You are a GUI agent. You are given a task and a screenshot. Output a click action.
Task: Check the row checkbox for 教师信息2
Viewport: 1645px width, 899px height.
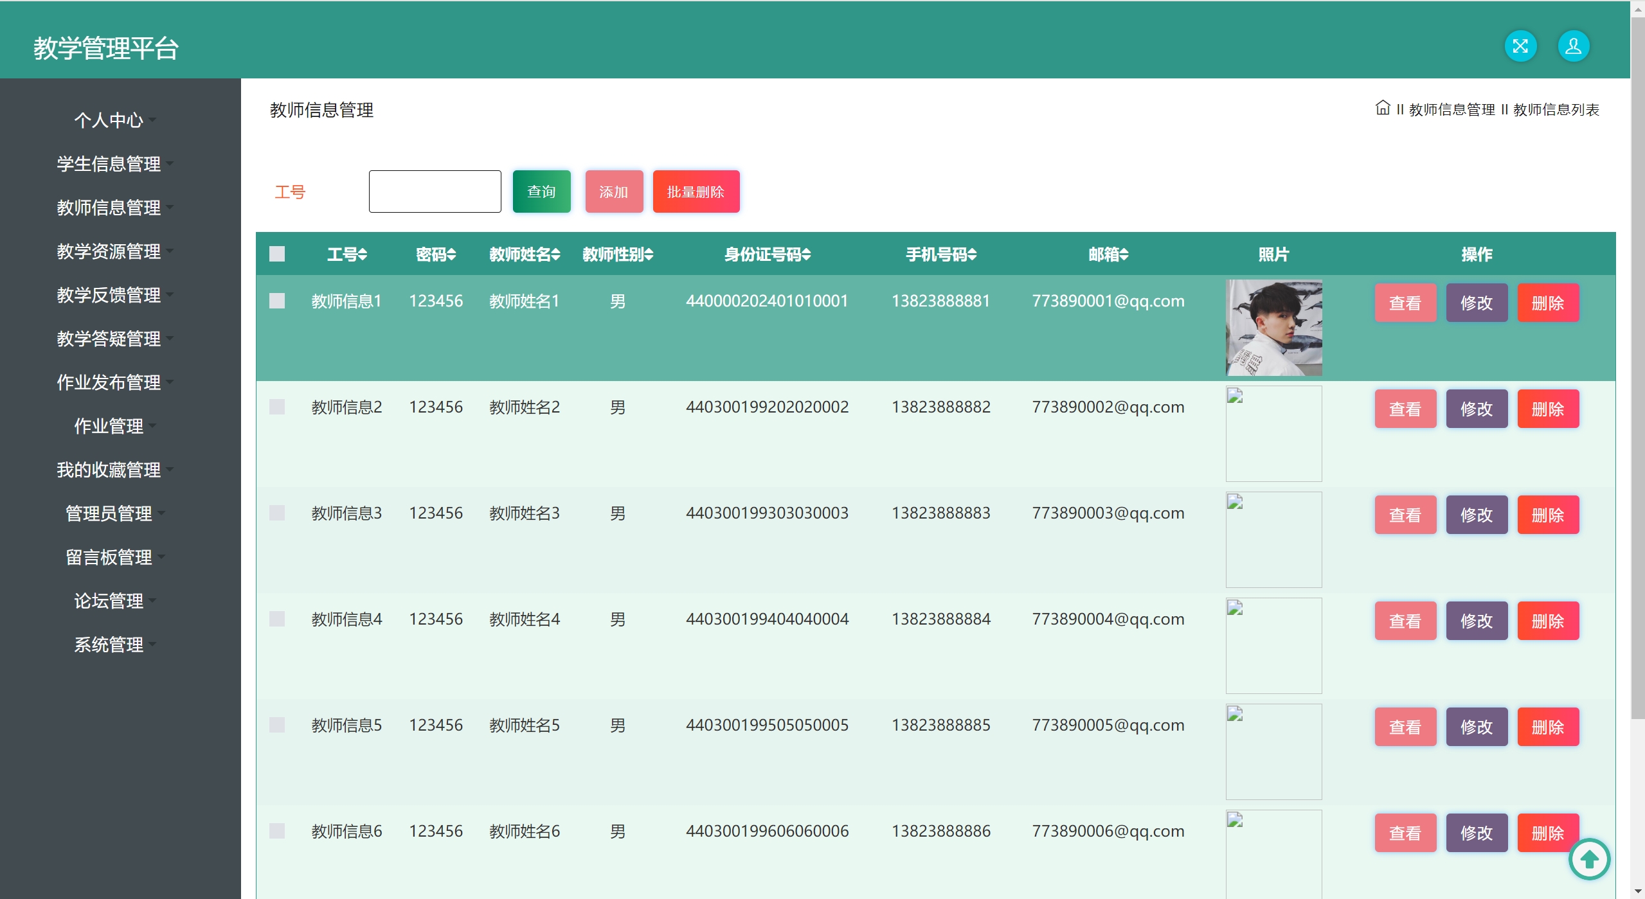tap(277, 407)
